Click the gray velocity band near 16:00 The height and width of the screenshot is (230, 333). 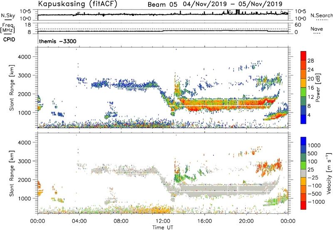click(x=204, y=189)
